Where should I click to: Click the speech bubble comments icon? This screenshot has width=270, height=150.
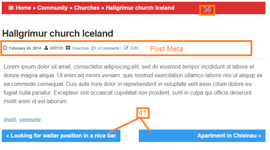(x=93, y=48)
